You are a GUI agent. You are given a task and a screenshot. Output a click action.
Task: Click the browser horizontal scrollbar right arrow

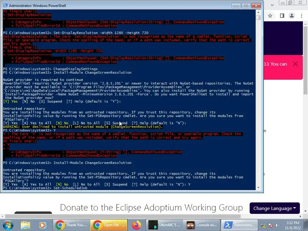pyautogui.click(x=300, y=216)
